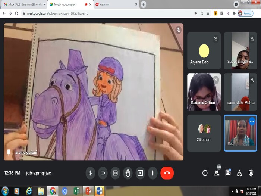
Task: Select the Meet jqb-zpmq-jac tab
Action: (70, 4)
